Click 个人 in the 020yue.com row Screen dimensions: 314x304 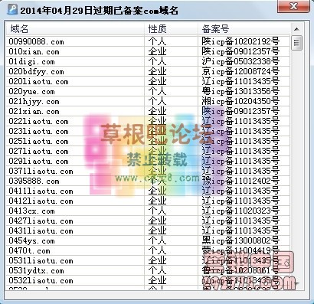point(157,91)
